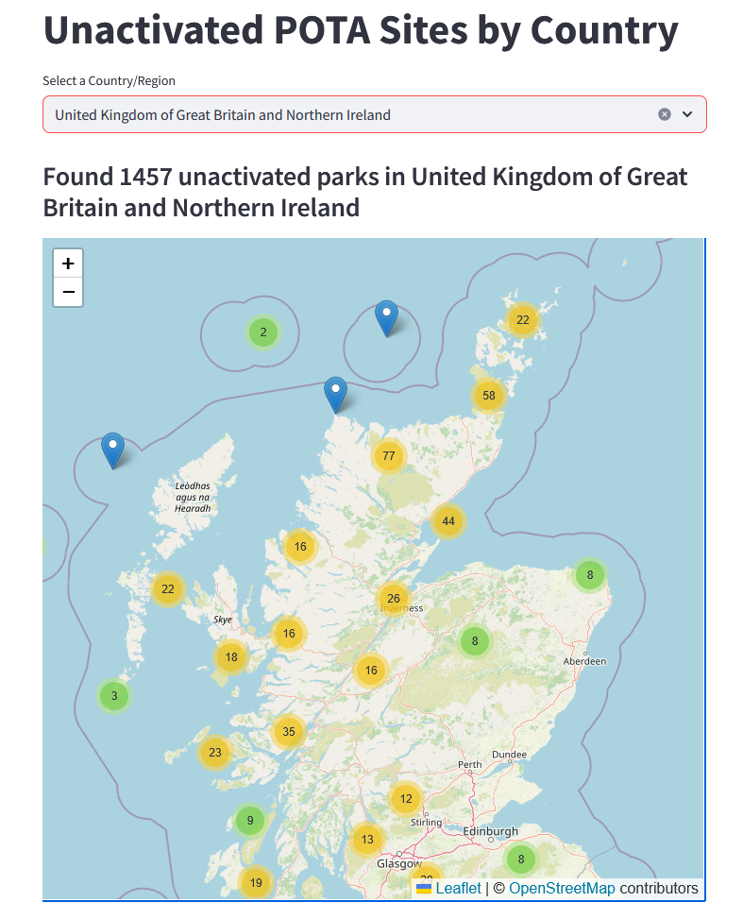The image size is (743, 919).
Task: Click the blue marker in the circle boundary
Action: pyautogui.click(x=386, y=316)
